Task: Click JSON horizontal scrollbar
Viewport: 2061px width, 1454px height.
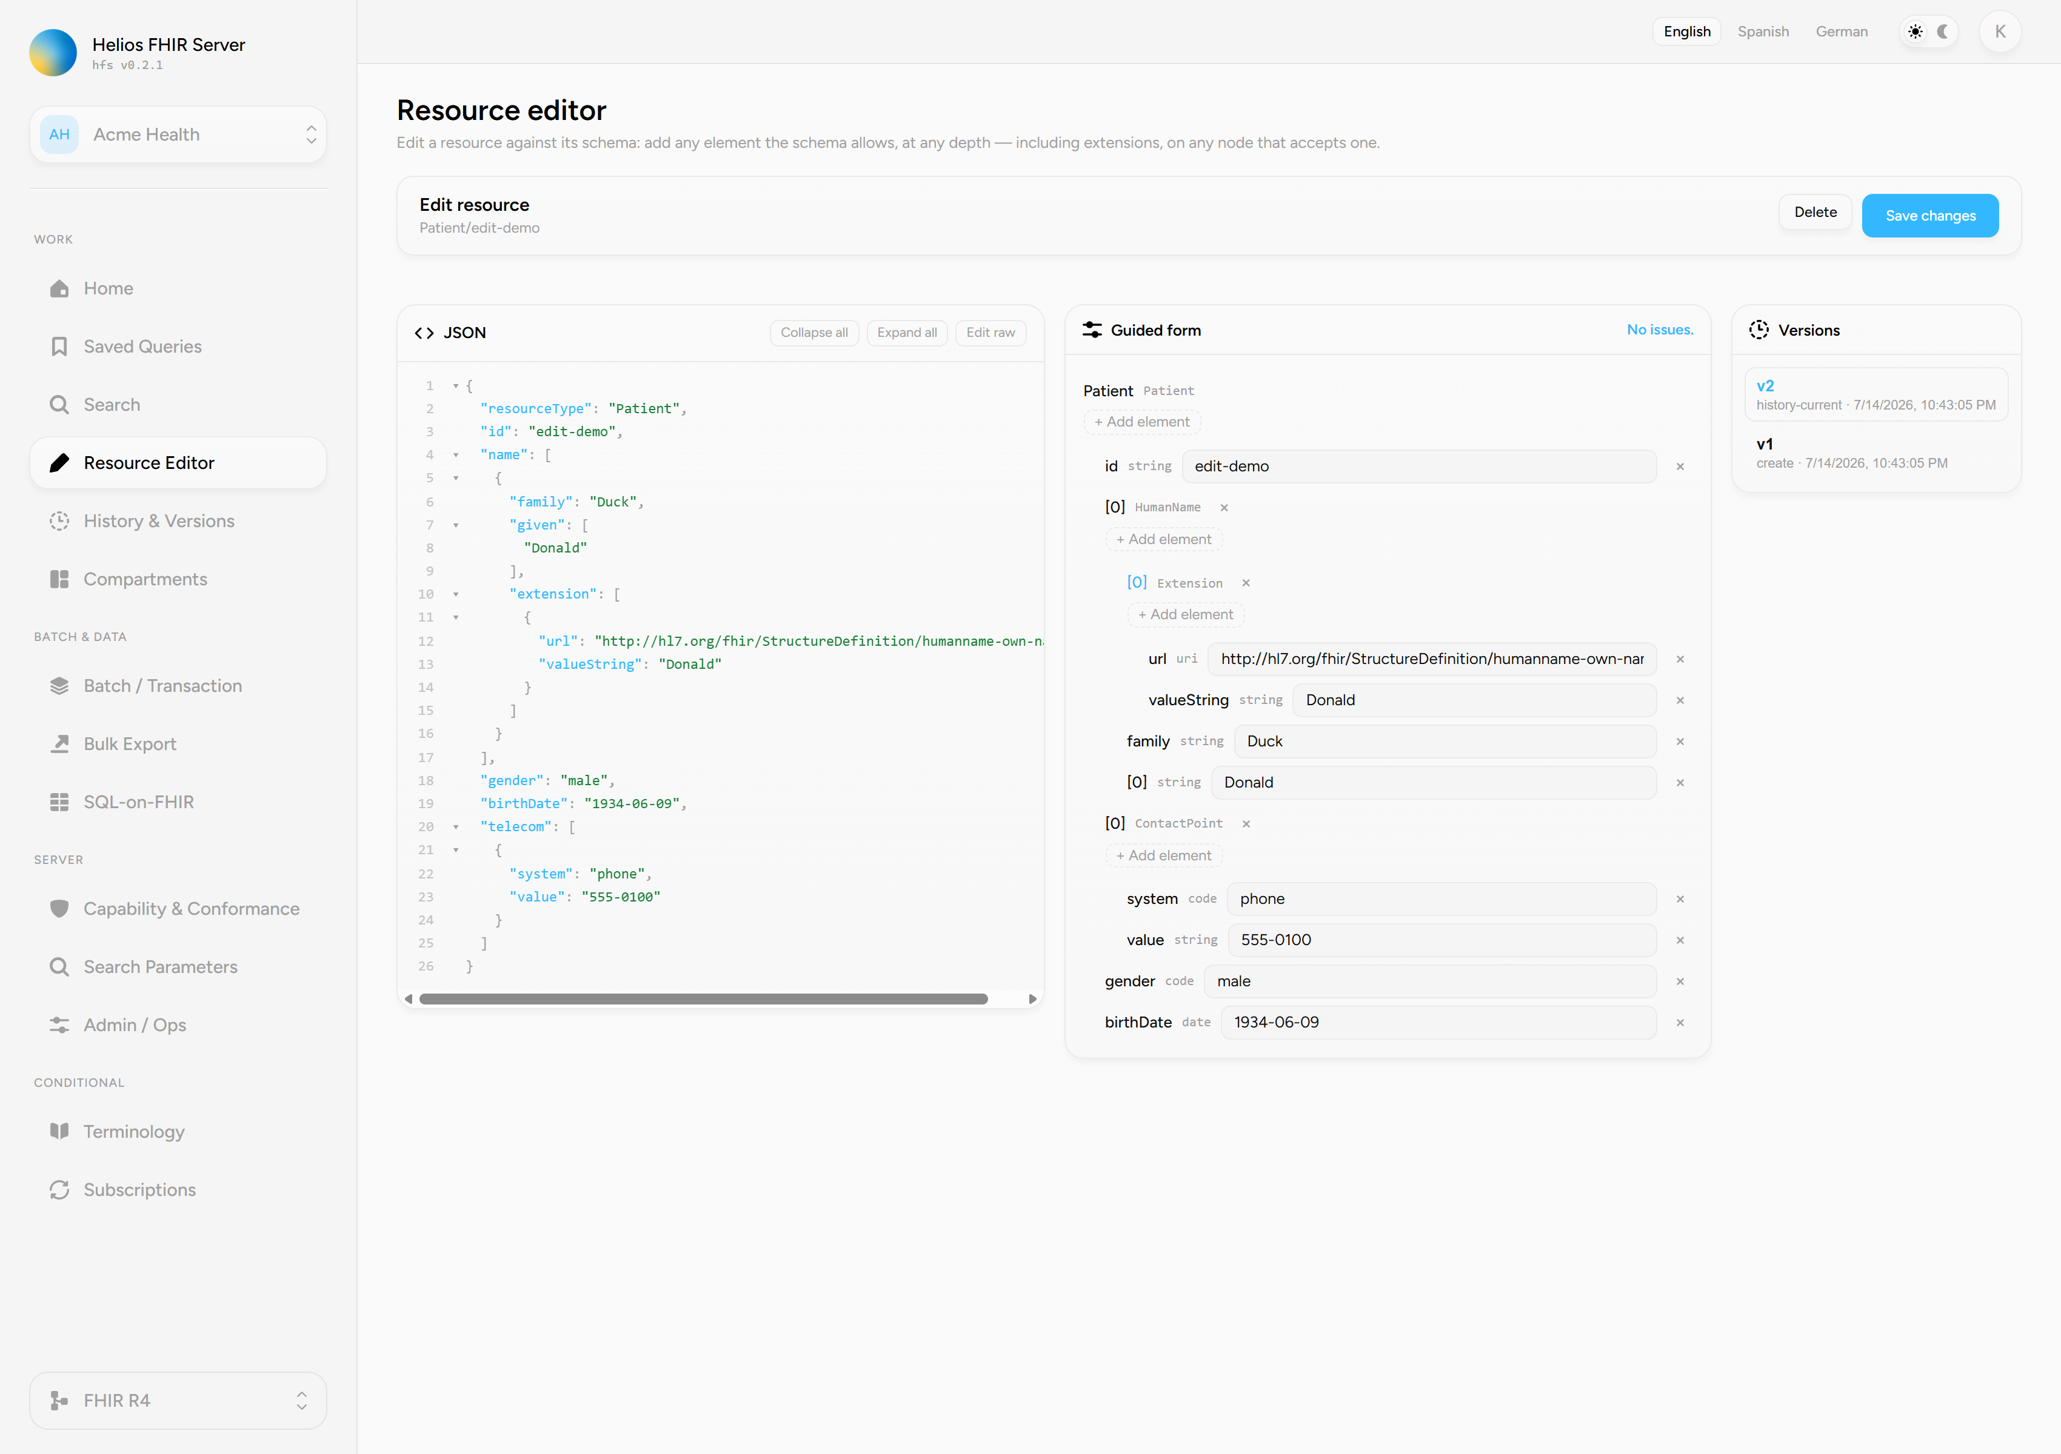Action: point(704,999)
